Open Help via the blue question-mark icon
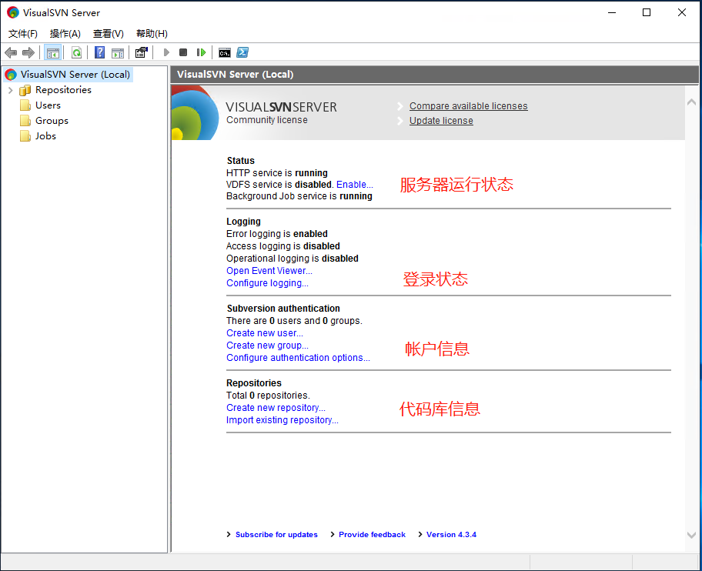The height and width of the screenshot is (571, 702). pos(99,53)
